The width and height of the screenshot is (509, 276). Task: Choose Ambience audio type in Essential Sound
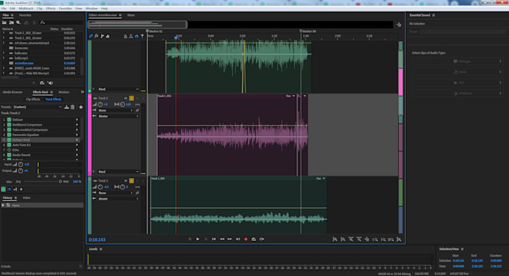(457, 93)
